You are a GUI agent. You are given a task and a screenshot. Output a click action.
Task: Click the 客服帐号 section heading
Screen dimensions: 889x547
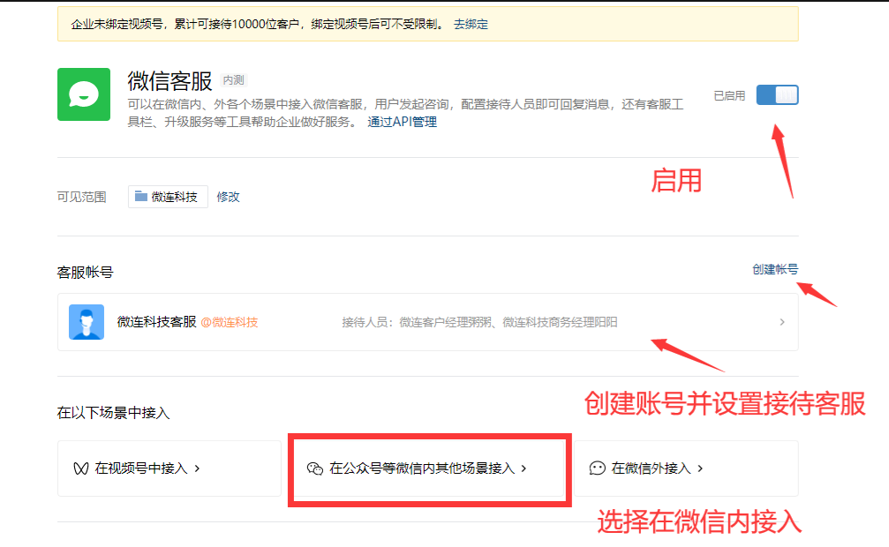85,273
